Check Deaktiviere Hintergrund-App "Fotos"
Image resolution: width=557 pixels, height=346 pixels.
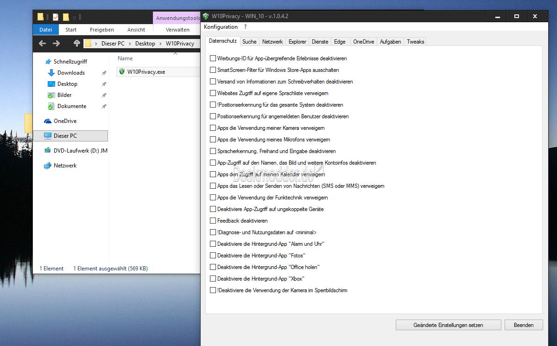tap(213, 256)
